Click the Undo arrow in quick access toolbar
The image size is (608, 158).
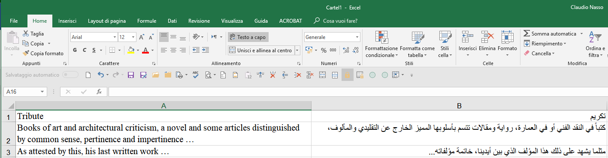point(100,75)
